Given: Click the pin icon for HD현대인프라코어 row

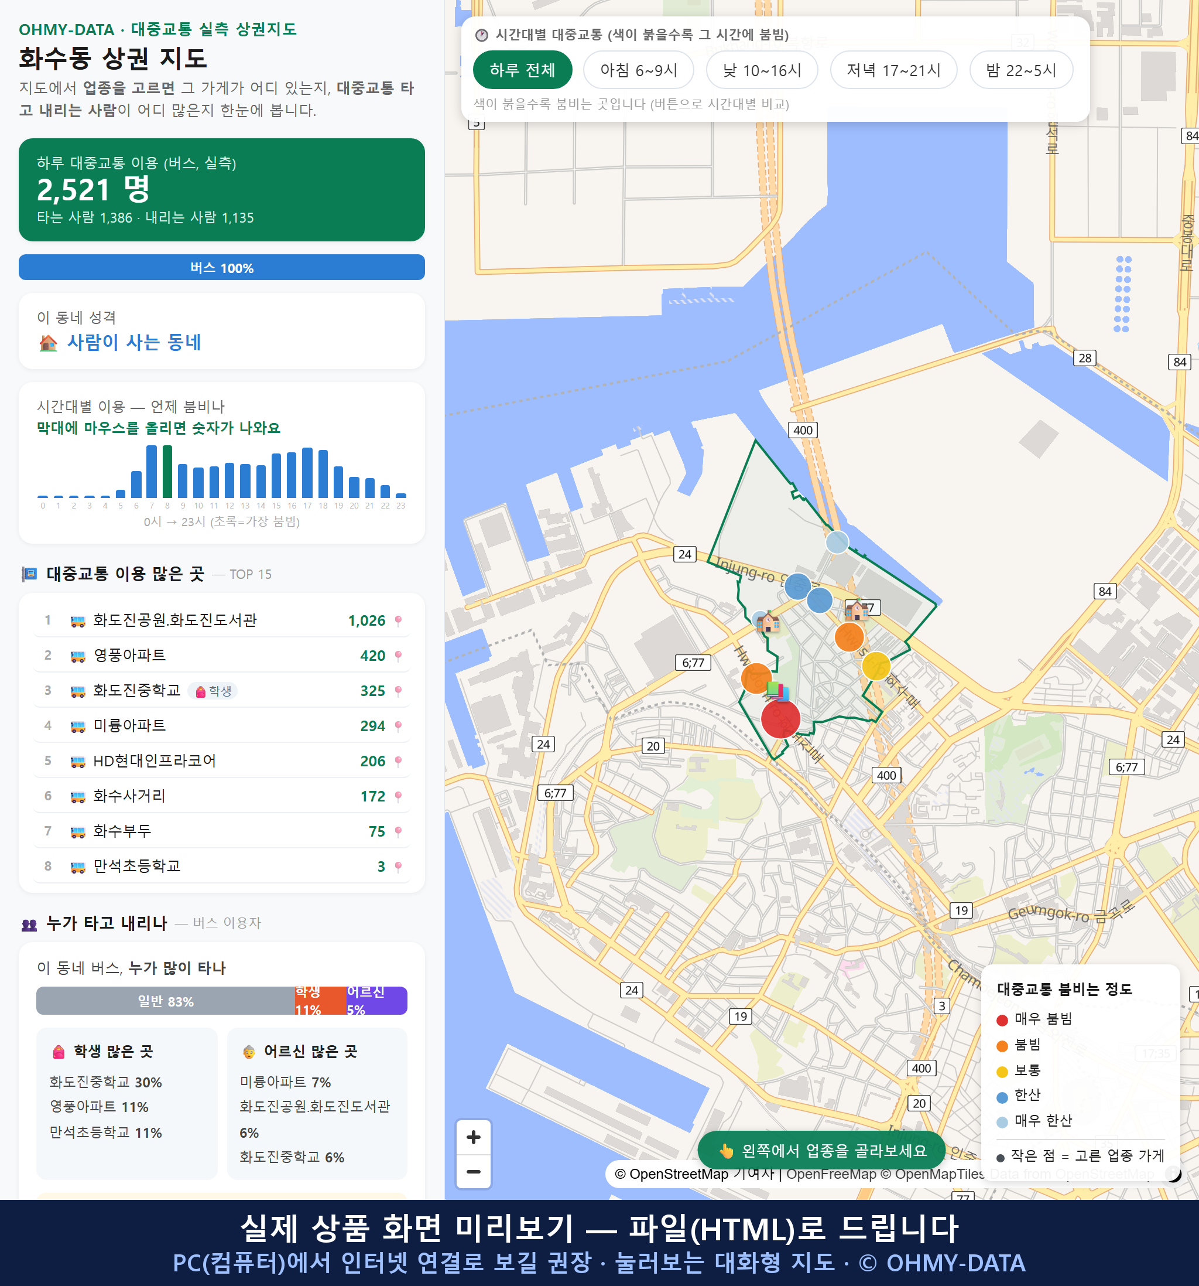Looking at the screenshot, I should 398,762.
